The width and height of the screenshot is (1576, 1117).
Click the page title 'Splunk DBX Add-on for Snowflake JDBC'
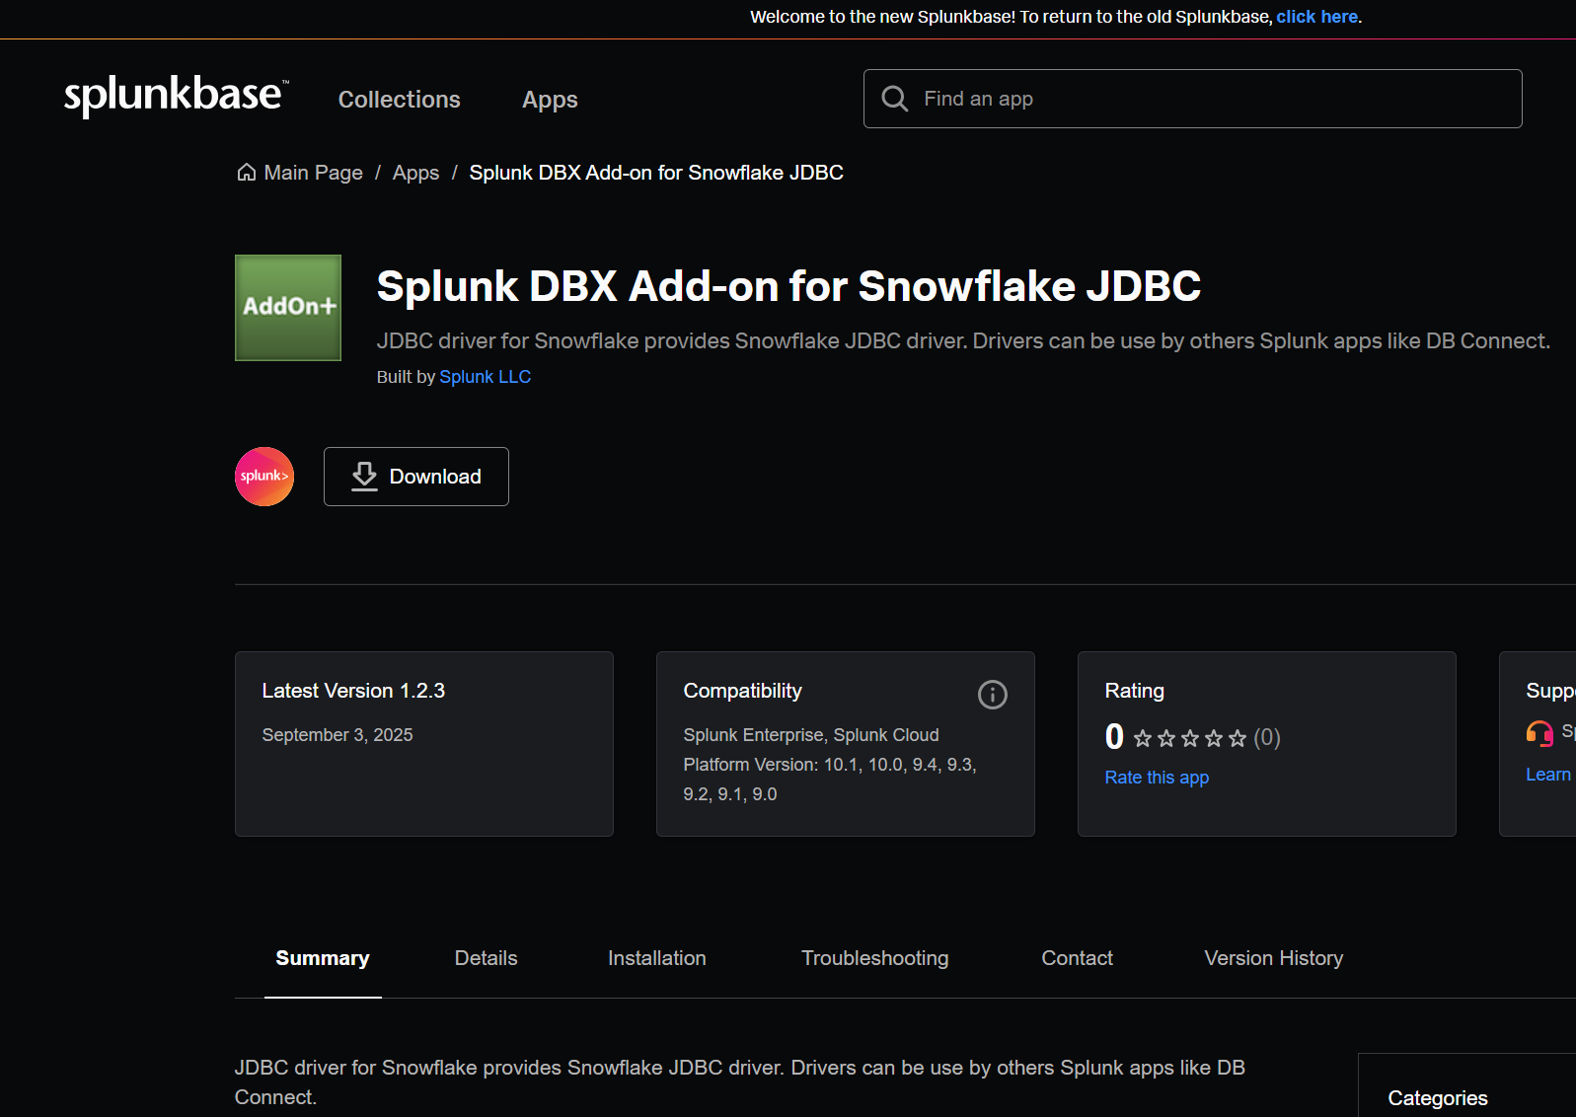point(789,286)
